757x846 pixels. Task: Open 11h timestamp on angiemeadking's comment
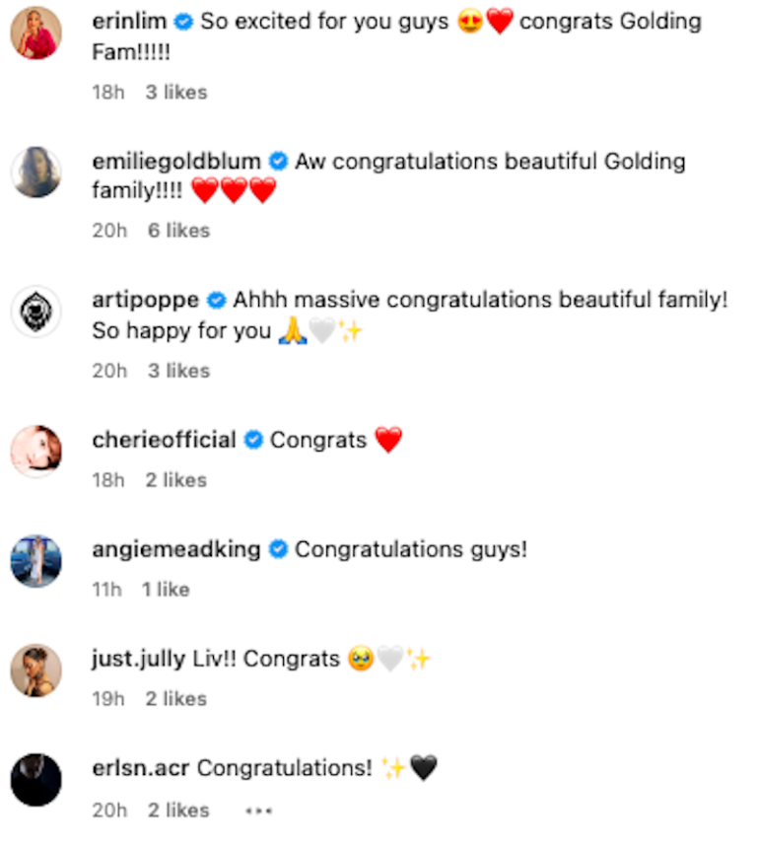[106, 590]
